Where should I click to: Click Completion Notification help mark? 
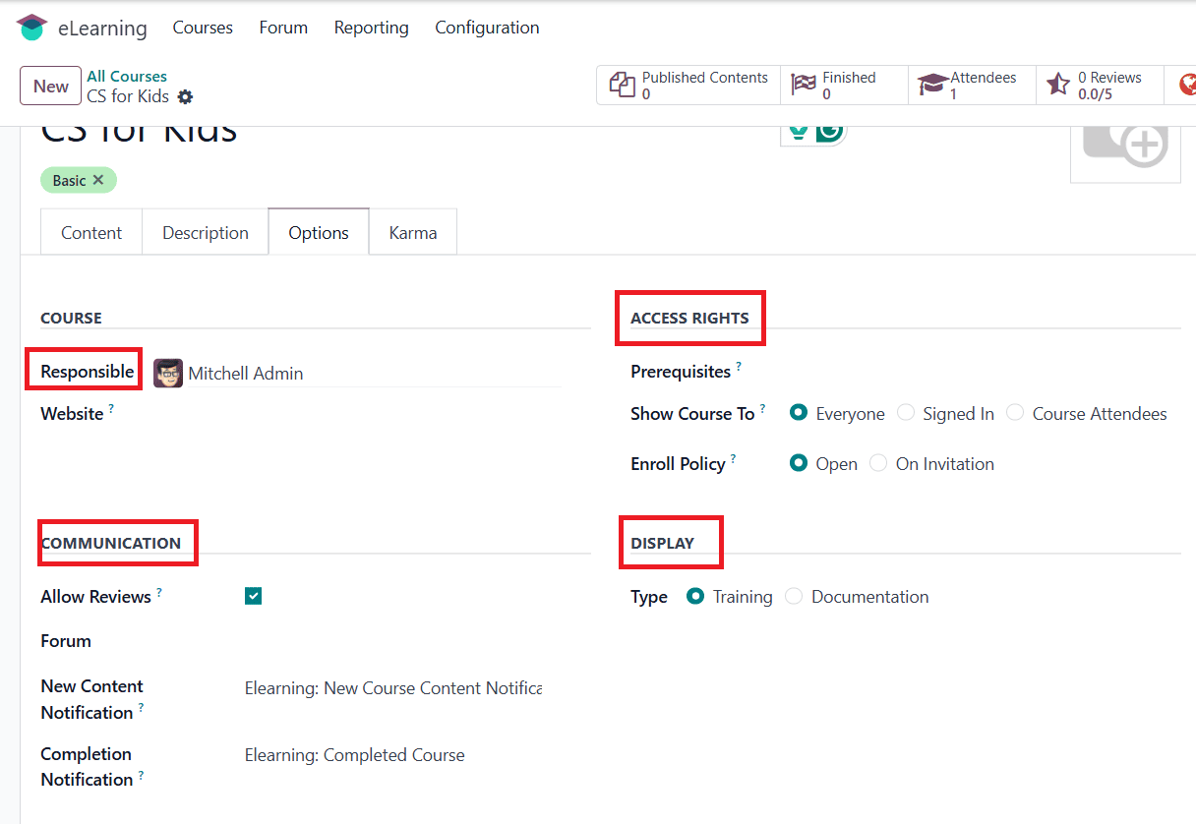(x=141, y=775)
